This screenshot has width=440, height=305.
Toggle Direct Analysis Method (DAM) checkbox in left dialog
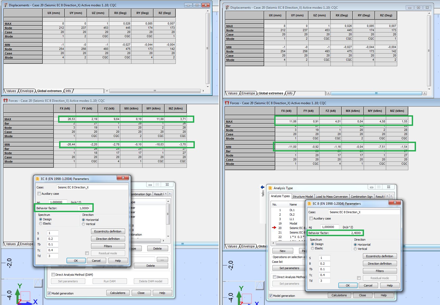coord(53,275)
